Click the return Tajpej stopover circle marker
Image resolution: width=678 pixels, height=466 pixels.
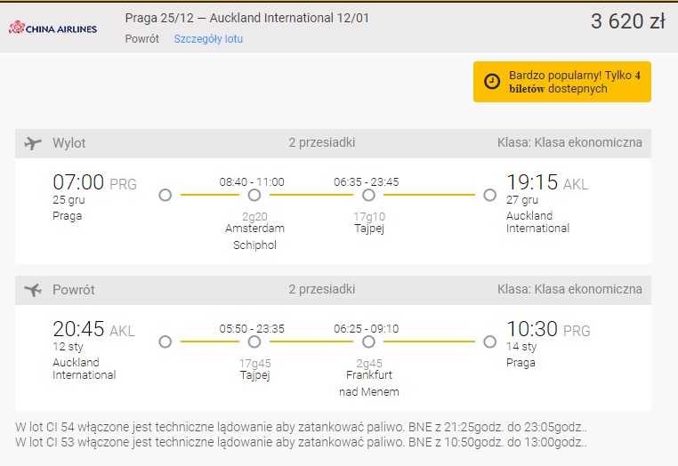point(254,341)
